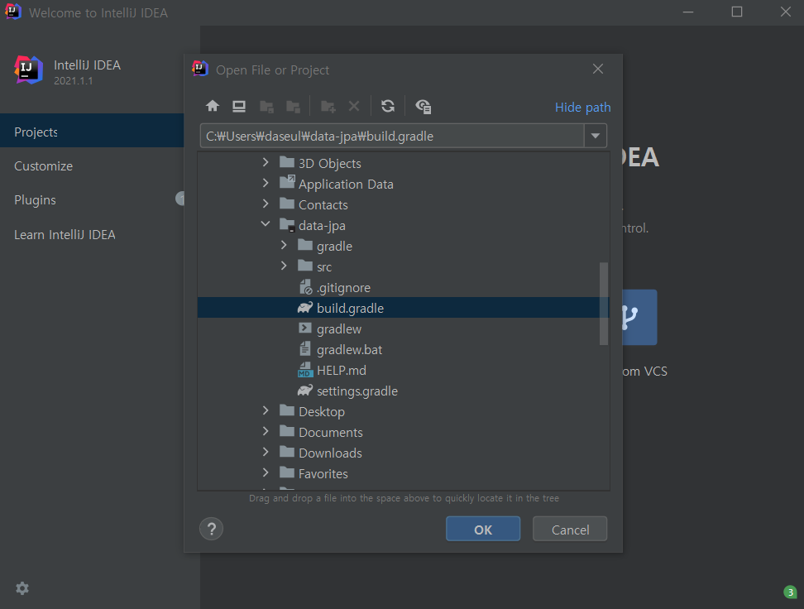
Task: Open dialog help question mark button
Action: [211, 529]
